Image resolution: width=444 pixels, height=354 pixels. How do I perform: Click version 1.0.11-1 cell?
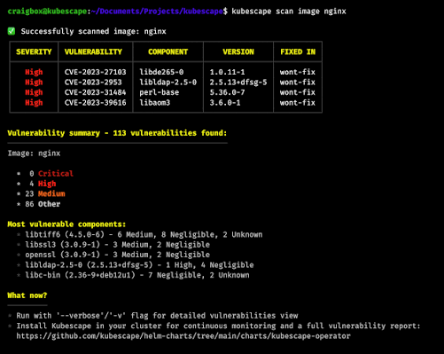click(227, 72)
